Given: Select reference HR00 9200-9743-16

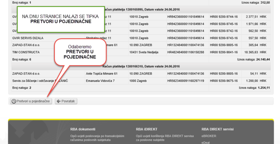Looking at the screenshot, I should 224,38.
